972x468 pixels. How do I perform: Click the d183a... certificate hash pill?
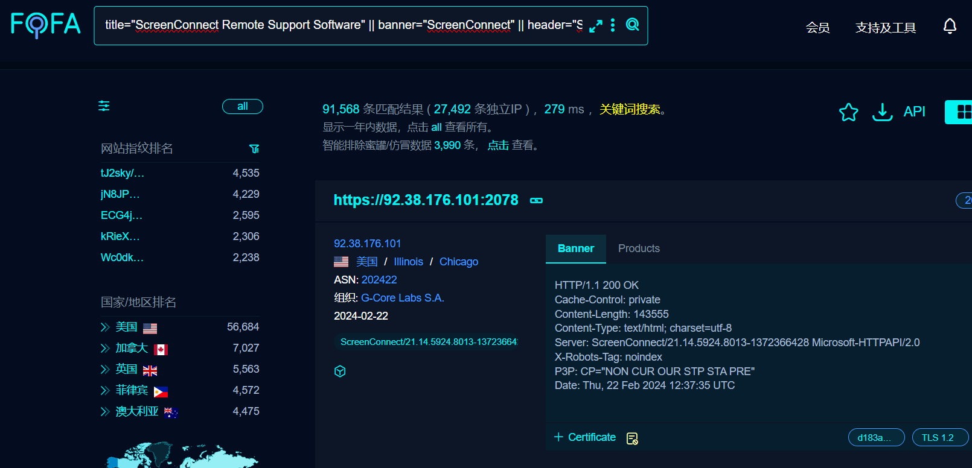coord(877,438)
